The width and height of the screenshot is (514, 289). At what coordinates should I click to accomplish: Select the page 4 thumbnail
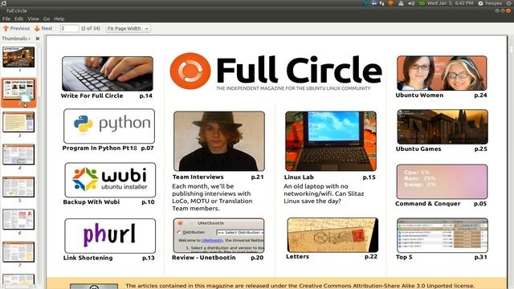point(18,154)
